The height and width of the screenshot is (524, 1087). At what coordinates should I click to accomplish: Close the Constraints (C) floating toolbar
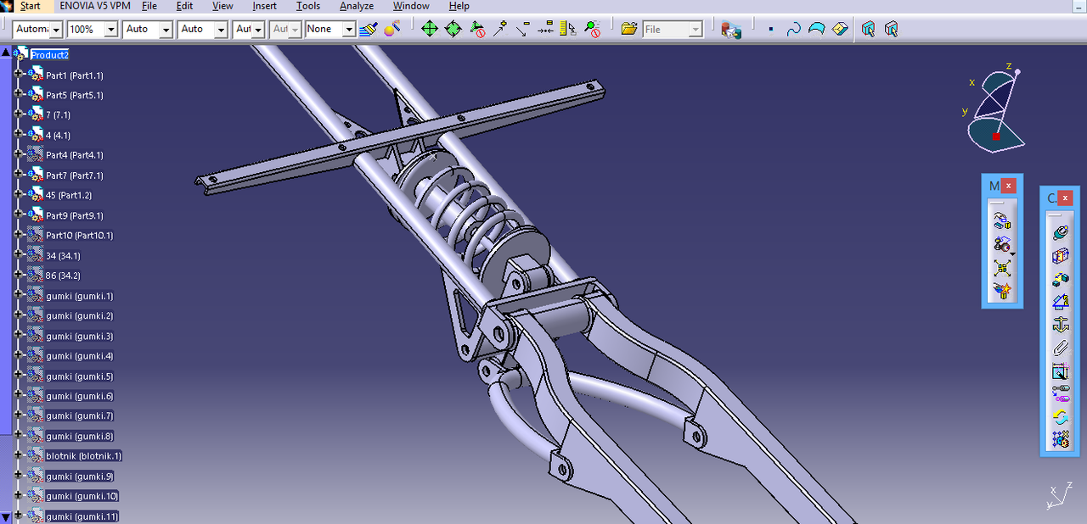coord(1065,198)
